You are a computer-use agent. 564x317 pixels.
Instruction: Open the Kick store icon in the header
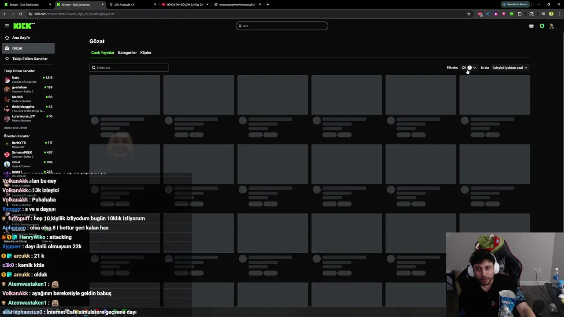point(531,26)
